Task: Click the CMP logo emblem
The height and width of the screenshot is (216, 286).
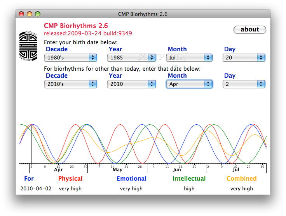Action: click(x=28, y=46)
